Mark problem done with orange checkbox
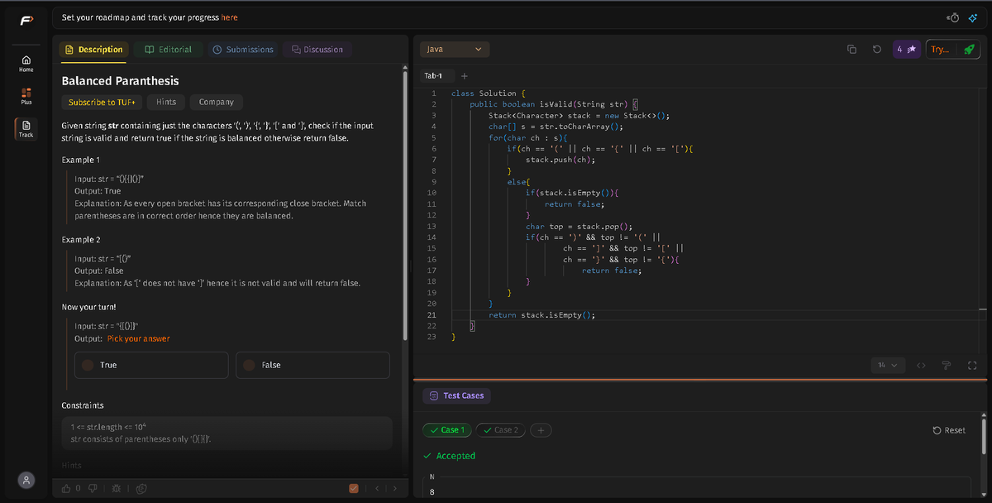992x503 pixels. (x=355, y=488)
